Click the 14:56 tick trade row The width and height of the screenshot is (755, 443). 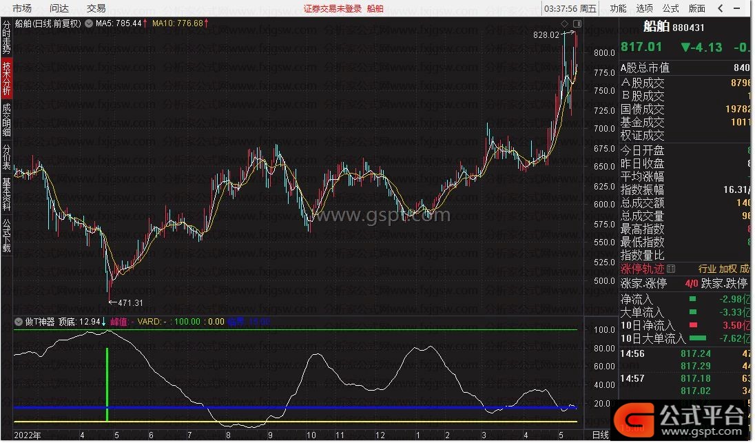pyautogui.click(x=685, y=353)
